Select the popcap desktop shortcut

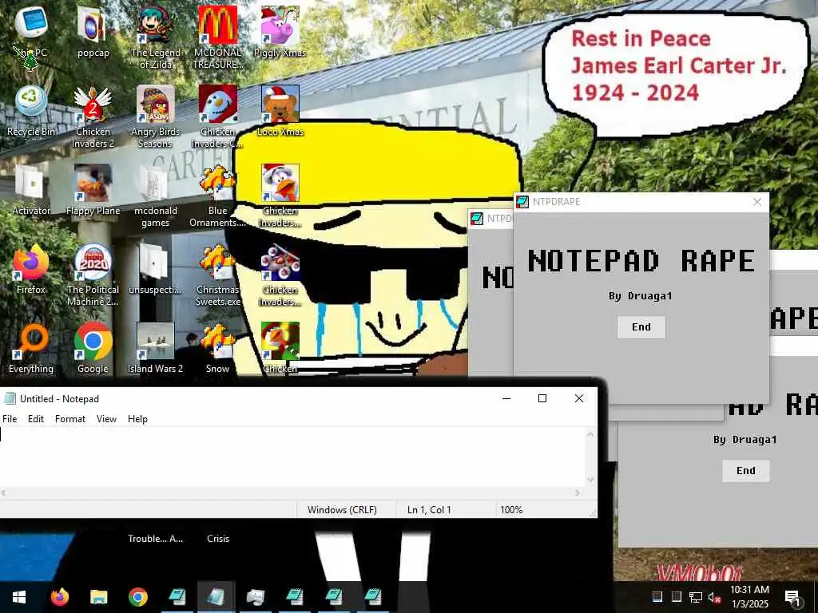(x=93, y=31)
